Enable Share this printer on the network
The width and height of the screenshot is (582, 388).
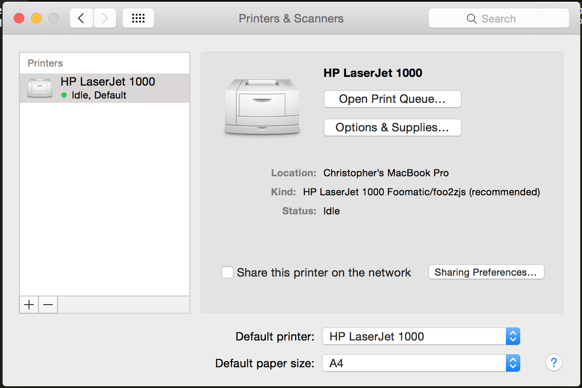227,272
